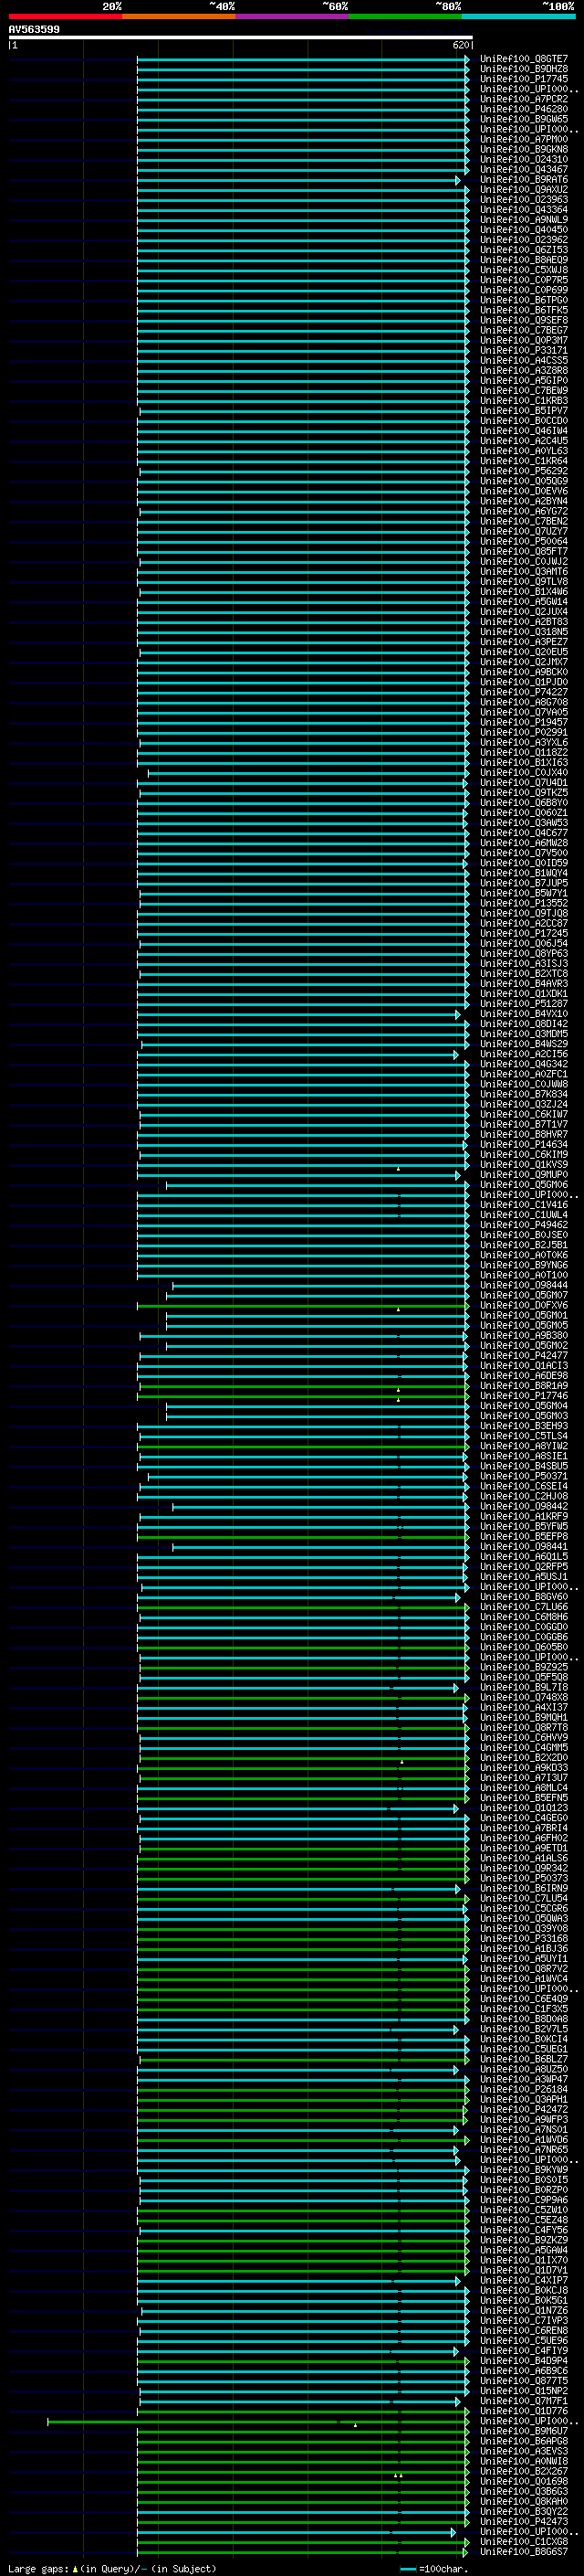
Task: Select hit label UniRef100_C5XWJ8
Action: 524,270
